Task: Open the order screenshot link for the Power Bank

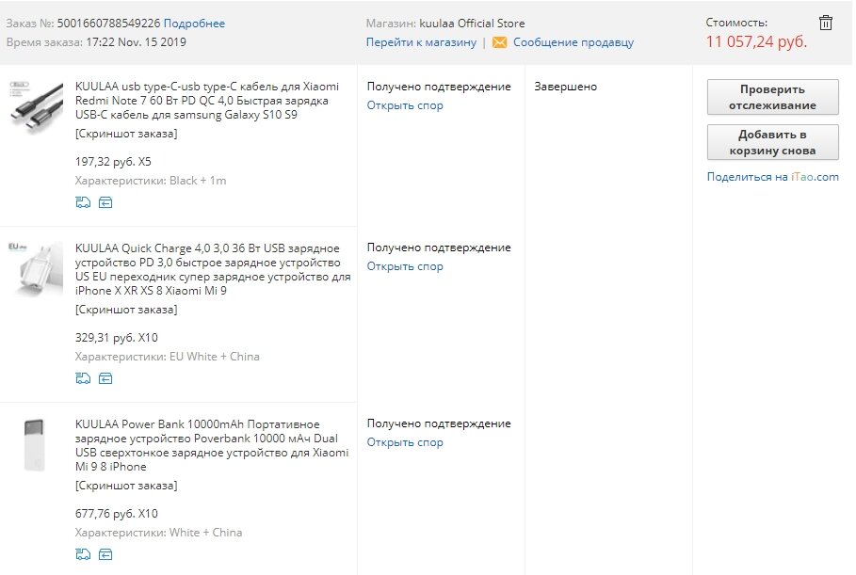Action: (x=126, y=486)
